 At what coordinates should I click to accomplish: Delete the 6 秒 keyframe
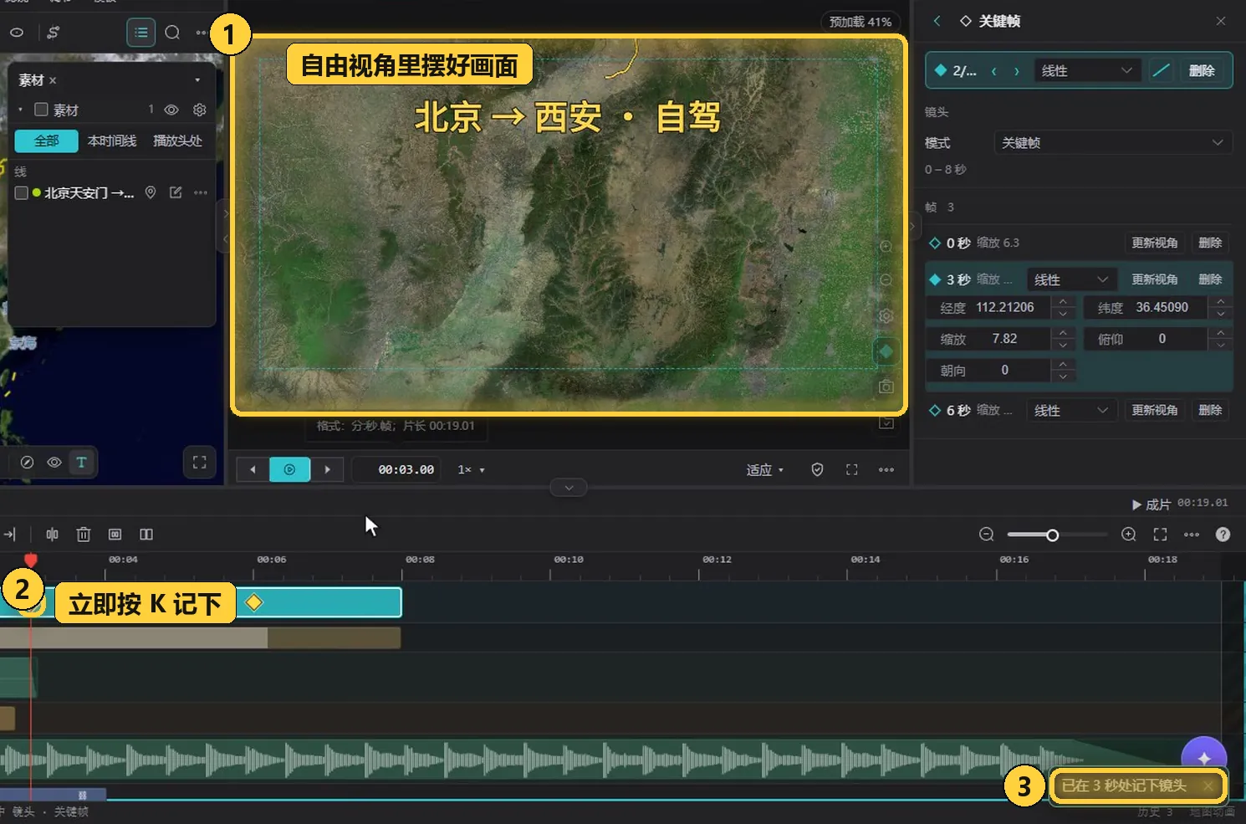(x=1210, y=410)
